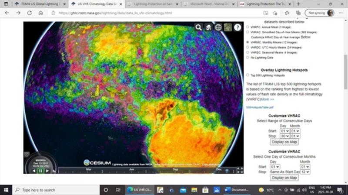This screenshot has height=195, width=348.
Task: Select VHRFC Annual Mean radio button
Action: (x=248, y=27)
